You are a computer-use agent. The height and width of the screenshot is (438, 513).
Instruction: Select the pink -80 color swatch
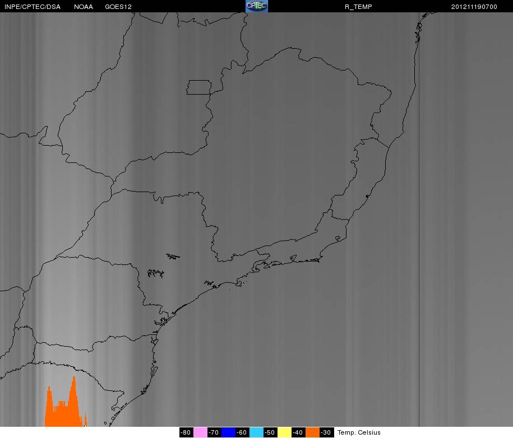[x=200, y=432]
